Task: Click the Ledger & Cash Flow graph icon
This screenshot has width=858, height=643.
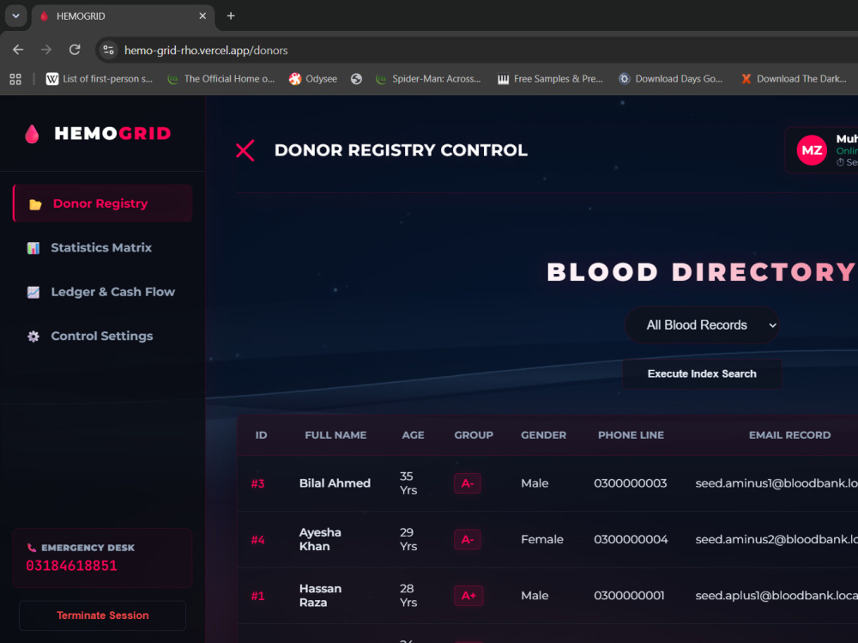Action: [33, 293]
